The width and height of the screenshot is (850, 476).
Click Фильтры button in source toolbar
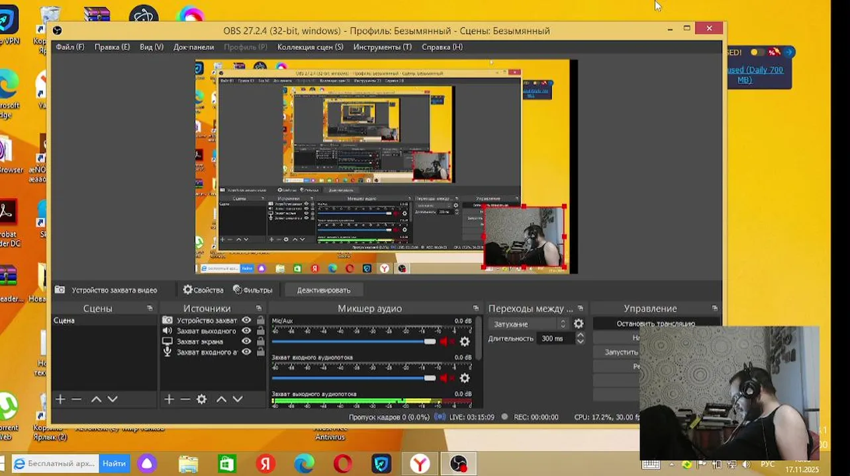253,290
